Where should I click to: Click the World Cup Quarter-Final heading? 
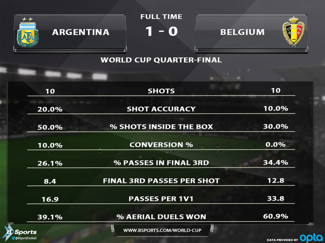click(x=161, y=60)
